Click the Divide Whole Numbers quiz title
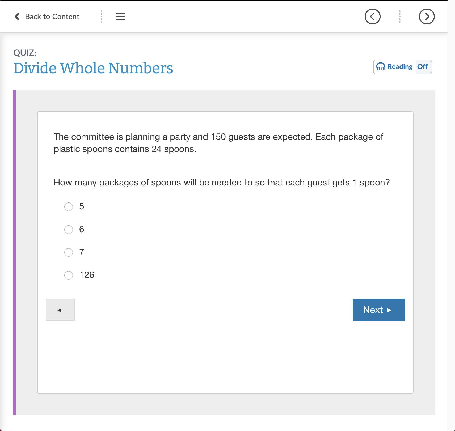Viewport: 455px width, 431px height. pos(93,68)
